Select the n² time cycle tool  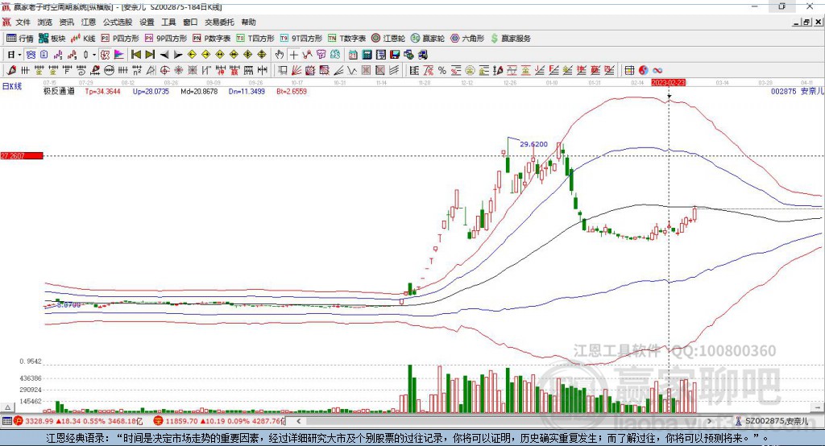click(137, 71)
